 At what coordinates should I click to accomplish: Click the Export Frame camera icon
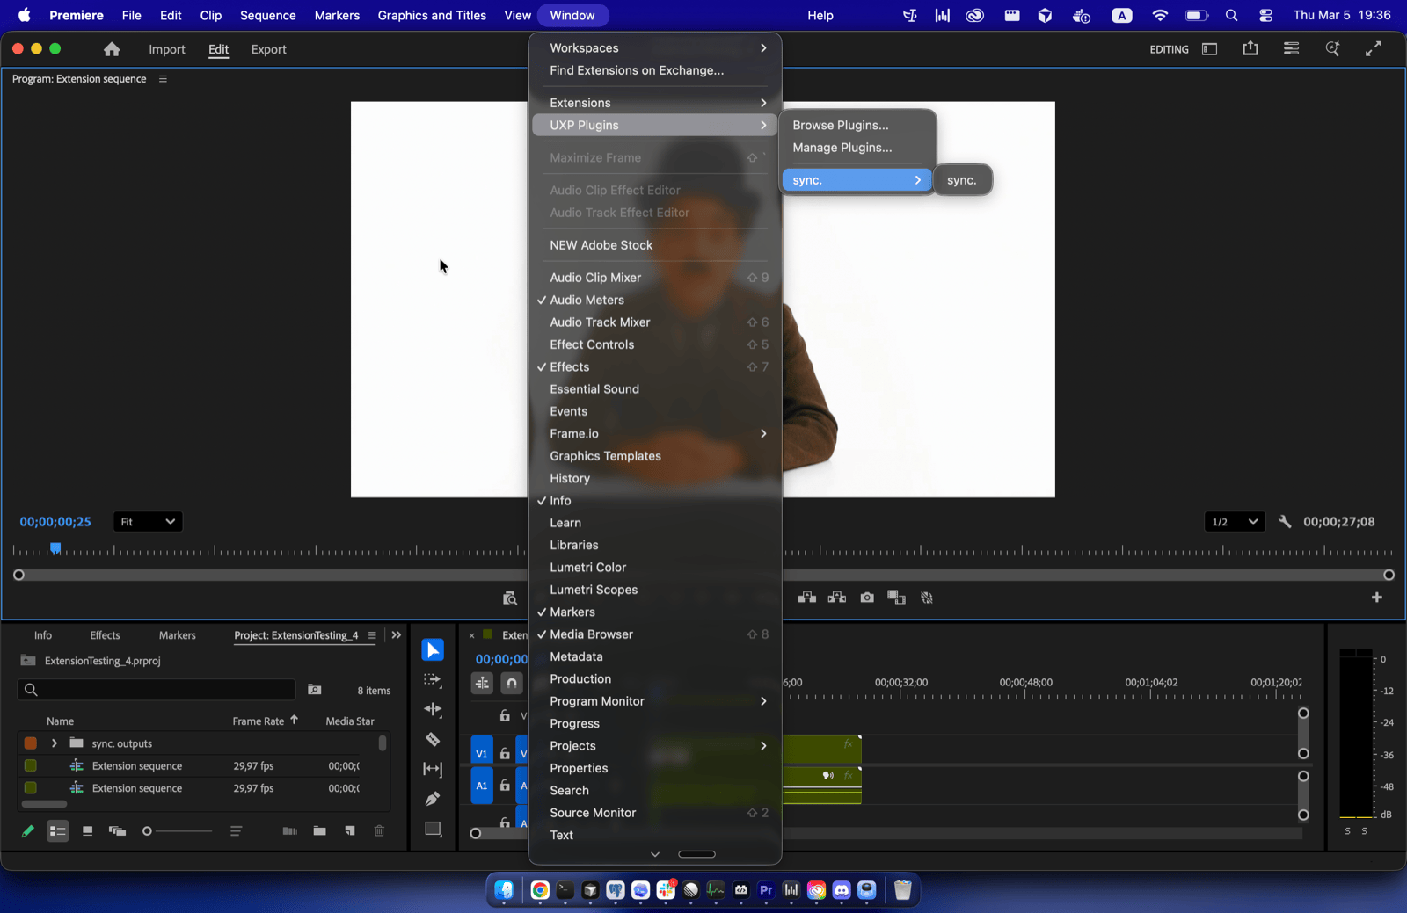pos(867,598)
